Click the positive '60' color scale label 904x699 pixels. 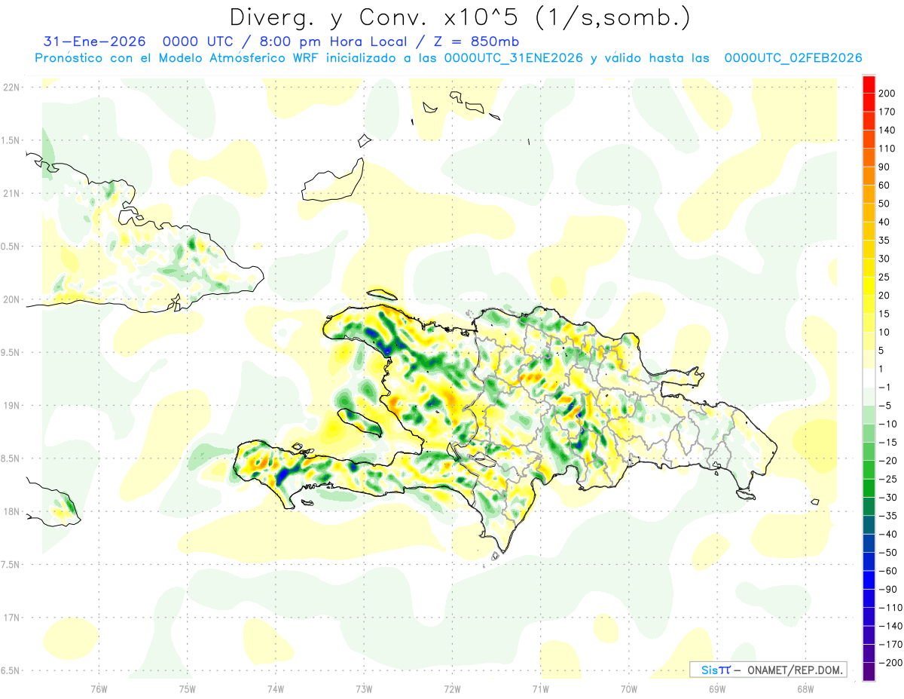[884, 185]
